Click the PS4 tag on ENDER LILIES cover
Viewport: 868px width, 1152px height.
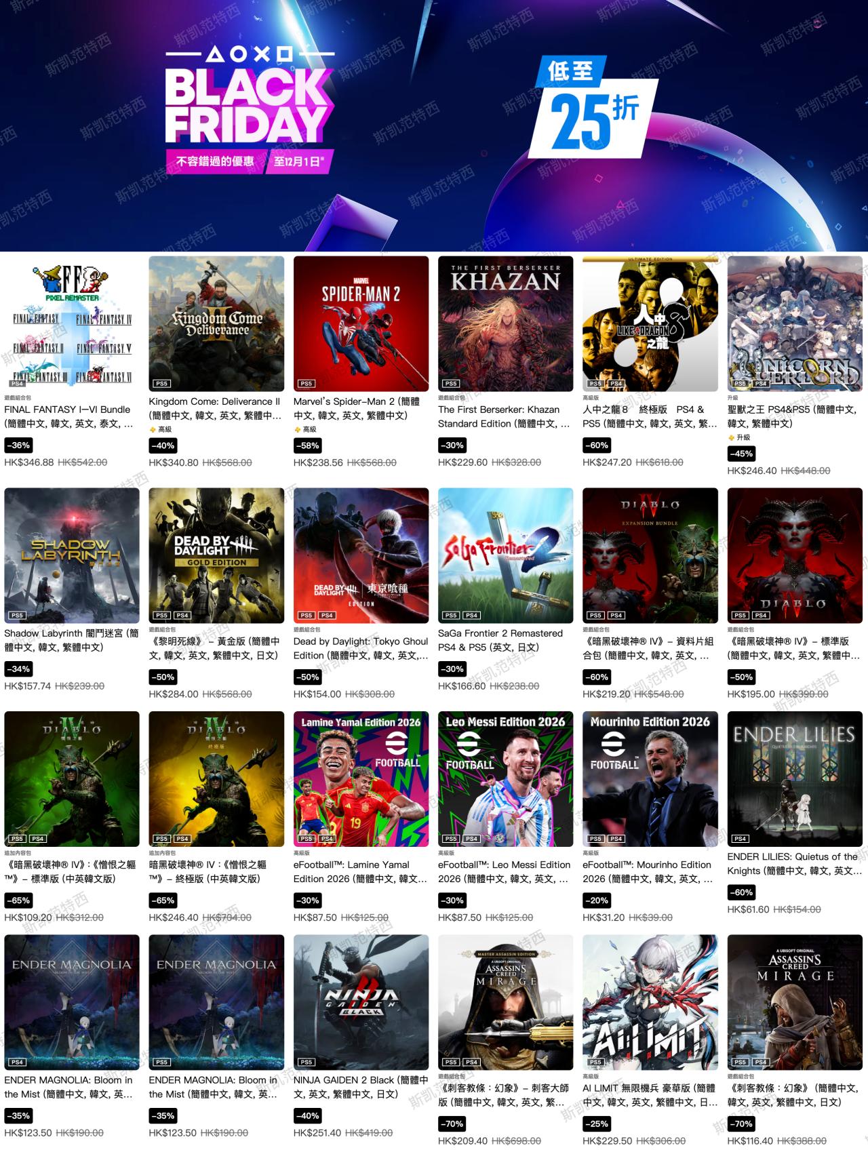[740, 839]
